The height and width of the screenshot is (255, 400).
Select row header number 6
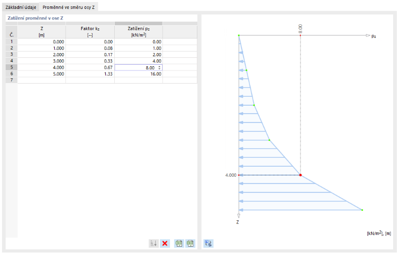[12, 74]
